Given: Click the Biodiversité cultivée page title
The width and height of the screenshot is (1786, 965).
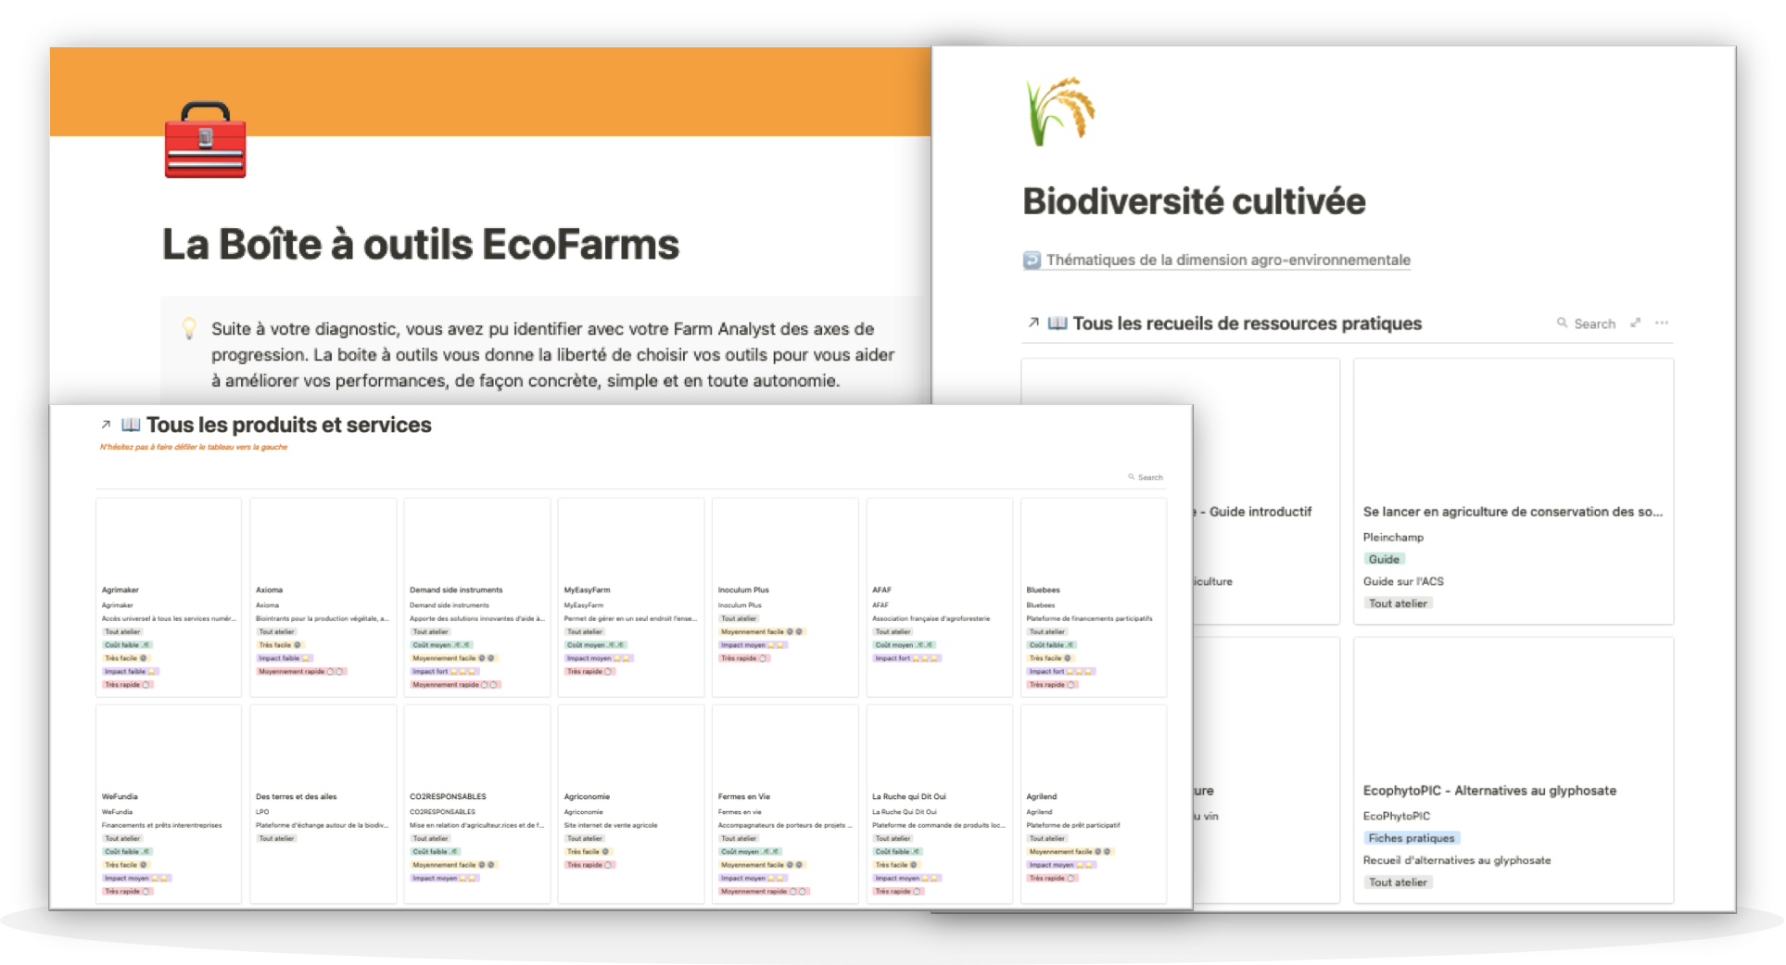Looking at the screenshot, I should (1194, 201).
